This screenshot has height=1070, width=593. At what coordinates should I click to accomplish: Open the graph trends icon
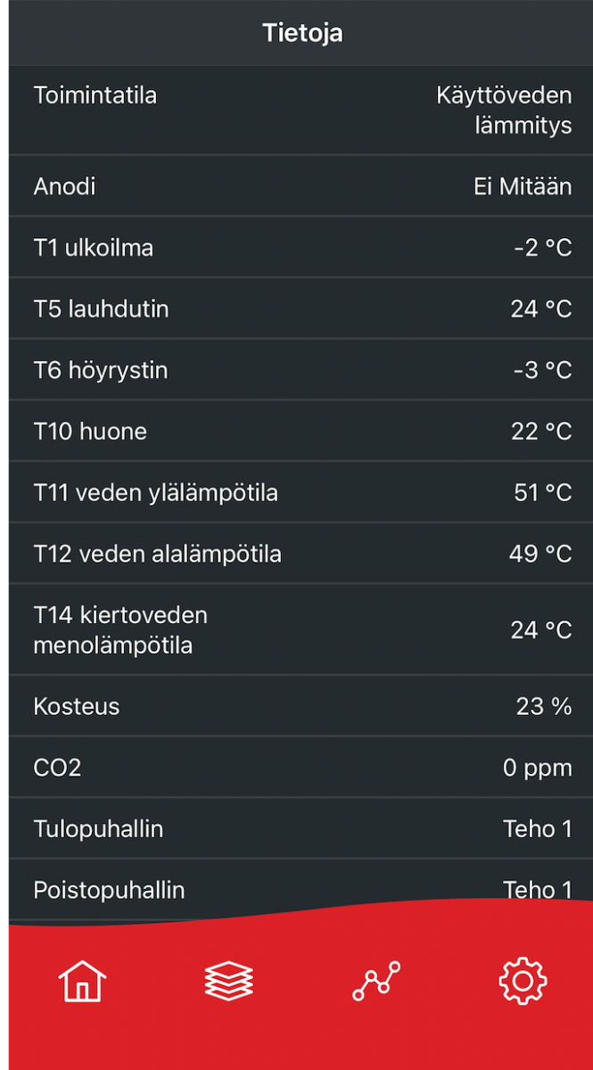point(376,981)
